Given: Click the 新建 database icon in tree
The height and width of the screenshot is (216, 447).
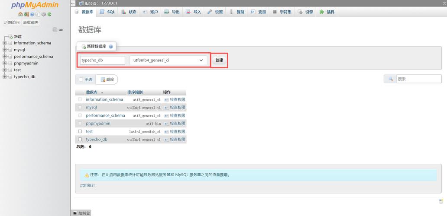Looking at the screenshot, I should coord(10,36).
